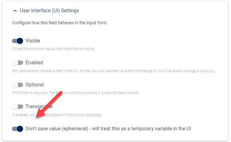Turn on the Enabled toggle switch
Viewport: 231px width, 142px height.
(18, 63)
